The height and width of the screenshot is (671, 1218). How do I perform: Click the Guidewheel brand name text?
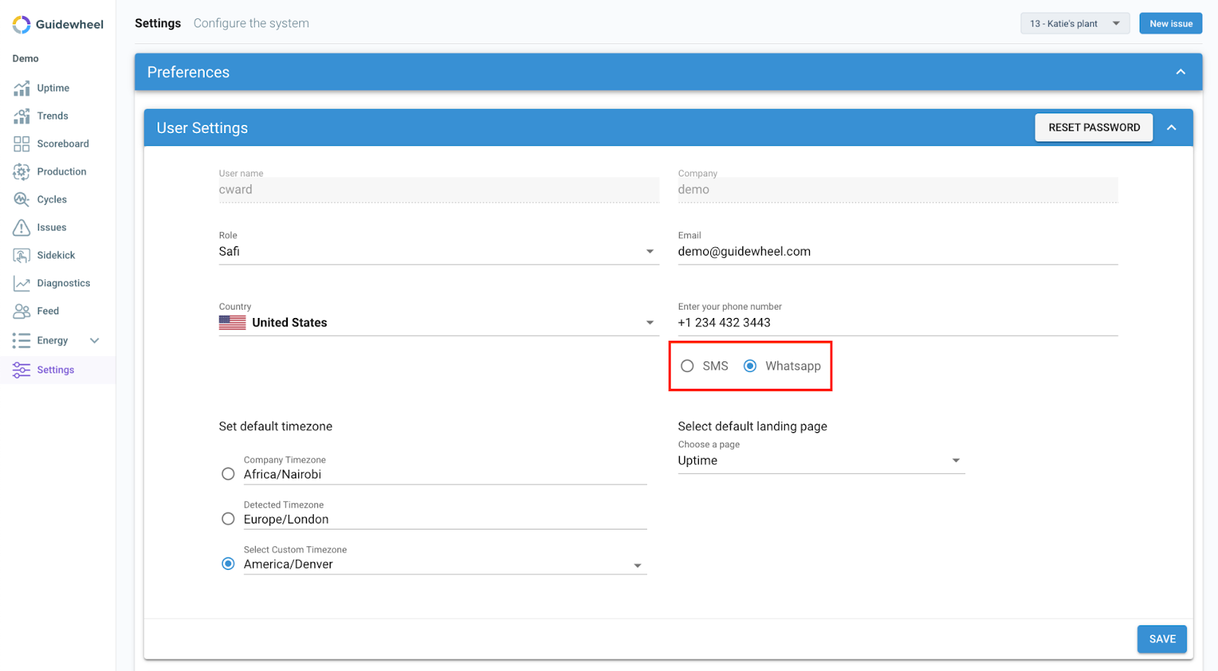click(69, 24)
